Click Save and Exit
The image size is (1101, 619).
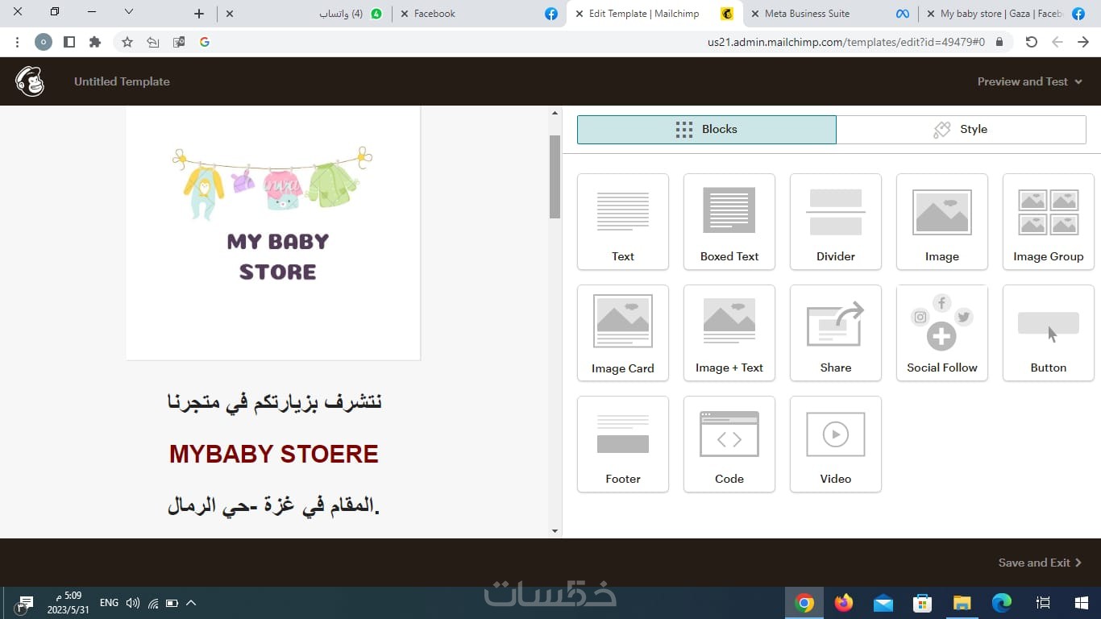point(1040,563)
